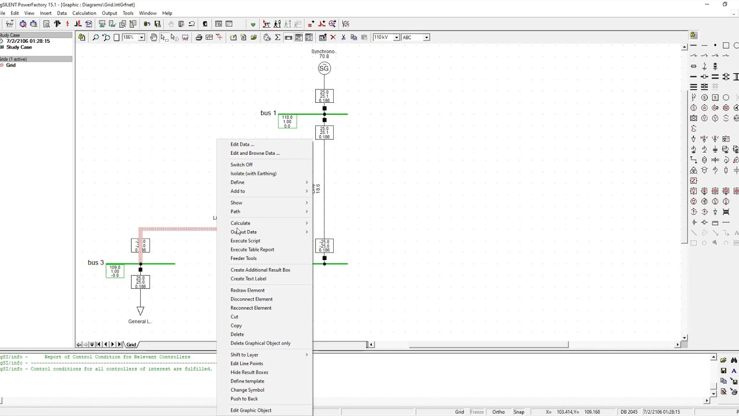Click the leftmost icon of the graphic toolbar
This screenshot has height=416, width=739.
81,37
